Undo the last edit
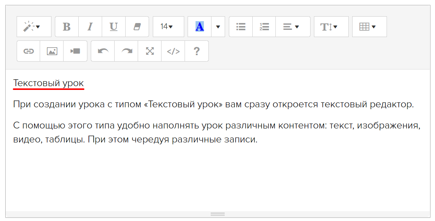 103,51
